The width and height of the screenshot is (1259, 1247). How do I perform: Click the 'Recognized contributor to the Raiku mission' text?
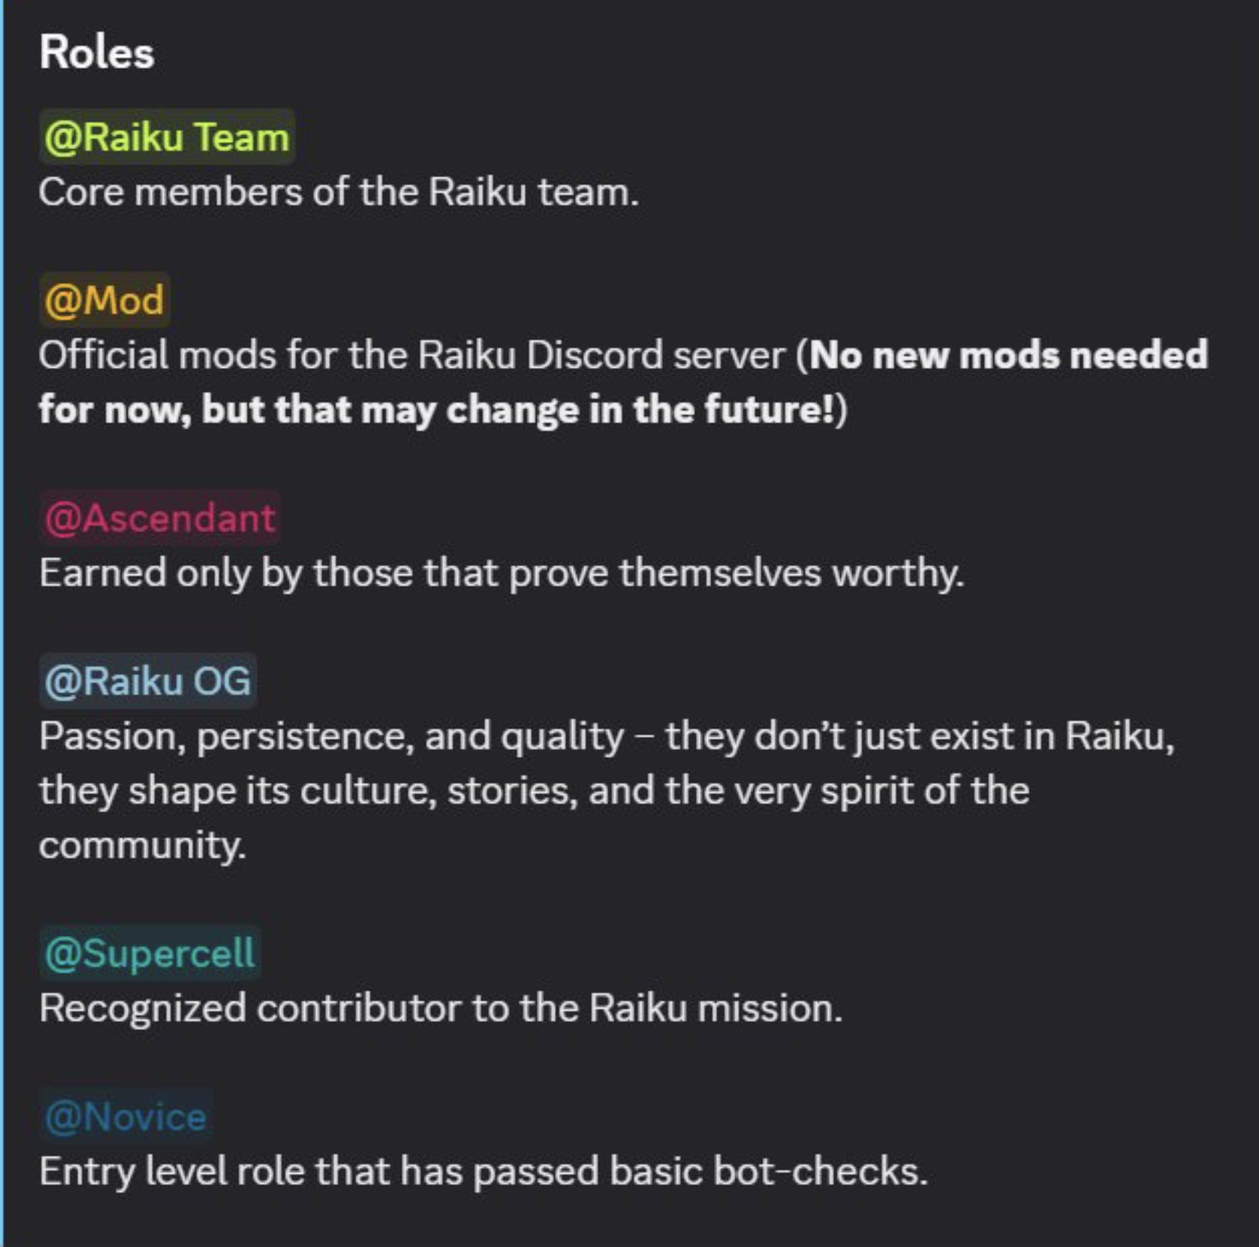pos(441,1008)
